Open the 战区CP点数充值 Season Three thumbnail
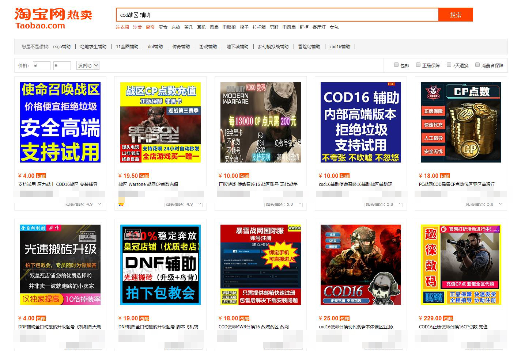Image resolution: width=525 pixels, height=351 pixels. coord(160,122)
